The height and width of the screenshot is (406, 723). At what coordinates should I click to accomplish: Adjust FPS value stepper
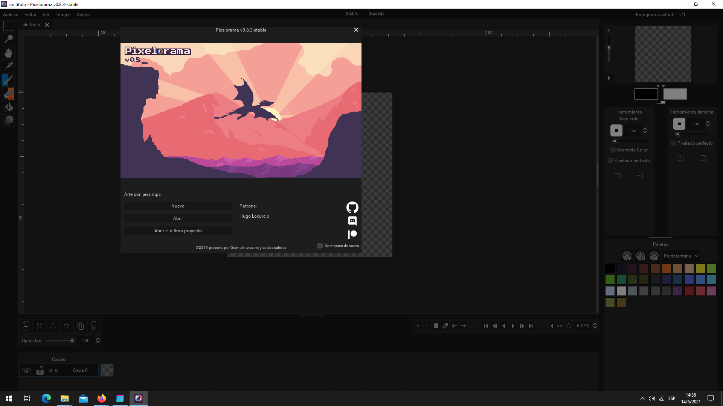595,326
